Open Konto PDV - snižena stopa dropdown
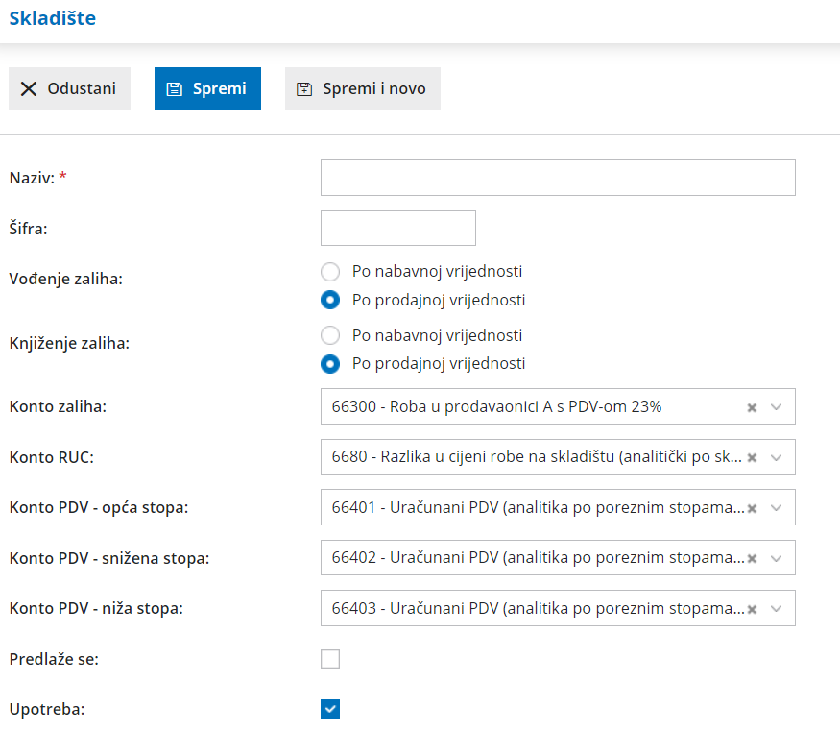This screenshot has height=732, width=840. 777,558
